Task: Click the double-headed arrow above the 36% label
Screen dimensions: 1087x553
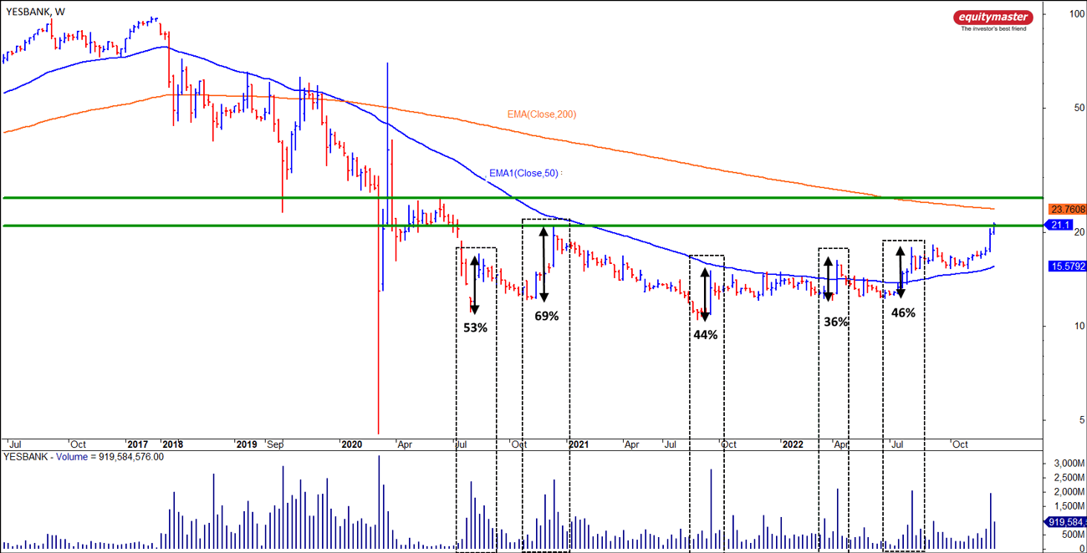Action: click(829, 279)
